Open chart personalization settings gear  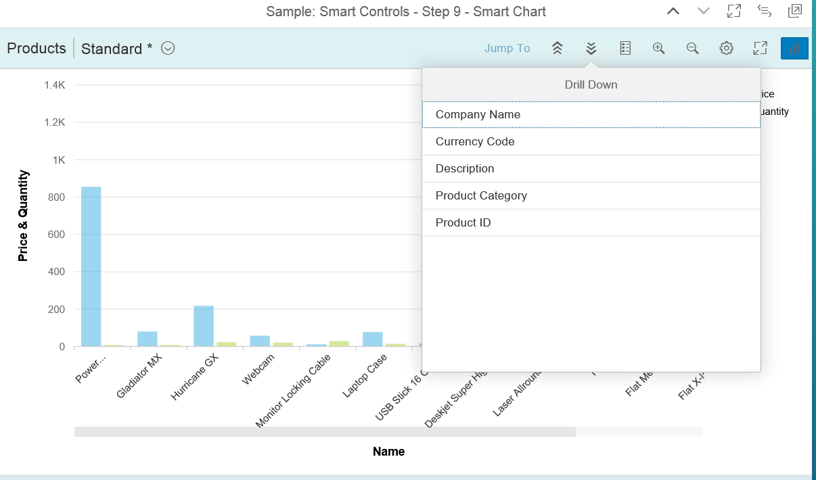pos(726,48)
